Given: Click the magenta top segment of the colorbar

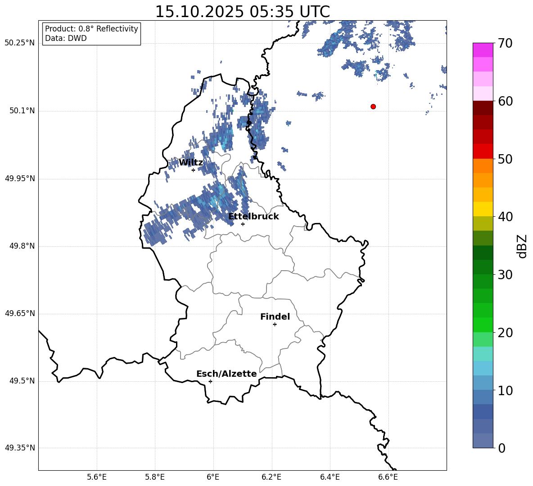Looking at the screenshot, I should (x=483, y=50).
